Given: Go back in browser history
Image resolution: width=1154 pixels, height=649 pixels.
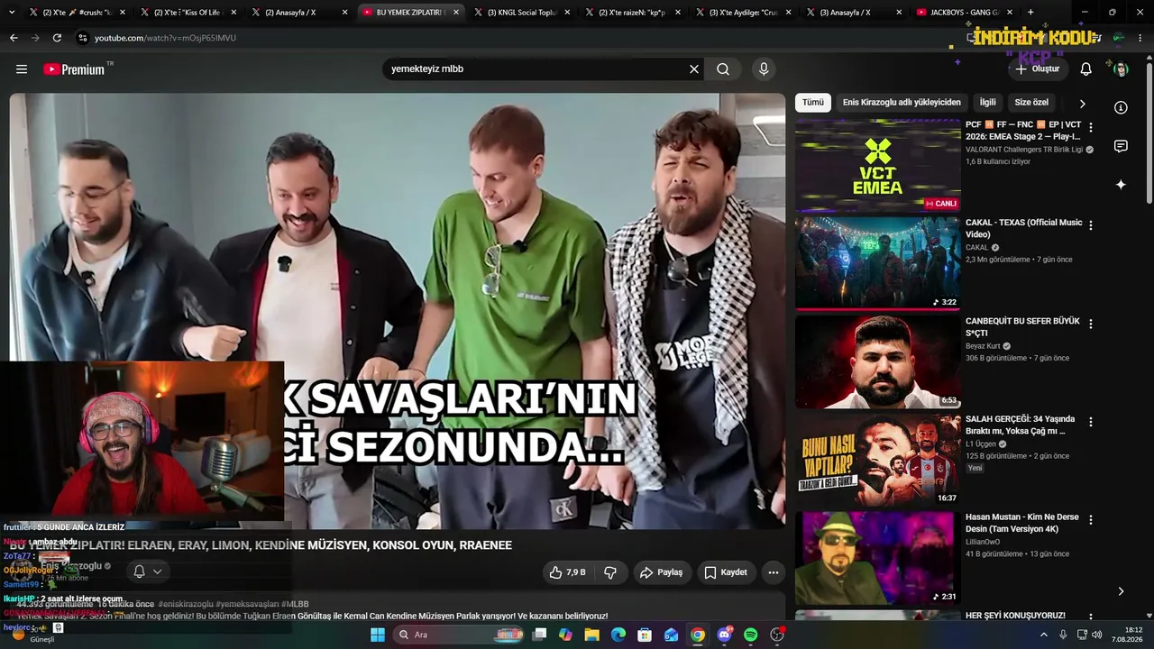Looking at the screenshot, I should tap(14, 38).
